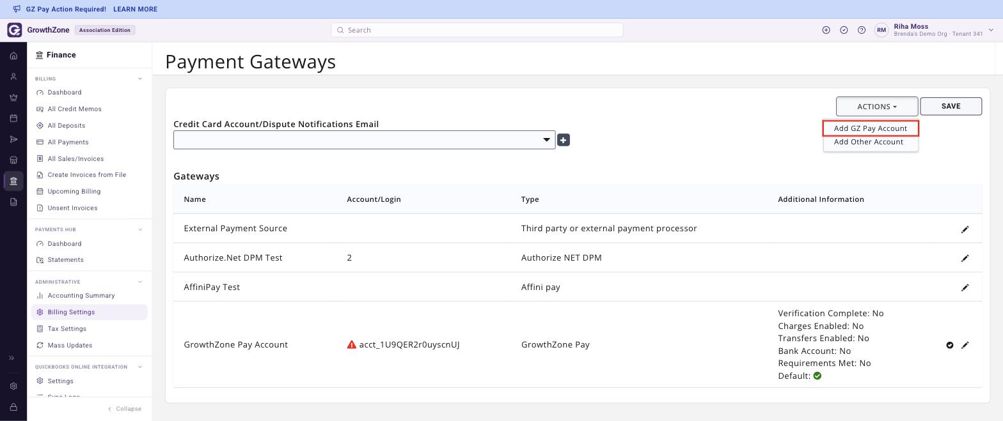Click the Search field
The image size is (1003, 421).
pos(477,30)
